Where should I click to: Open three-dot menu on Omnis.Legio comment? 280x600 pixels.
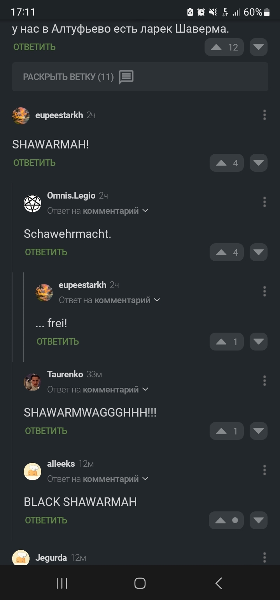click(x=264, y=202)
